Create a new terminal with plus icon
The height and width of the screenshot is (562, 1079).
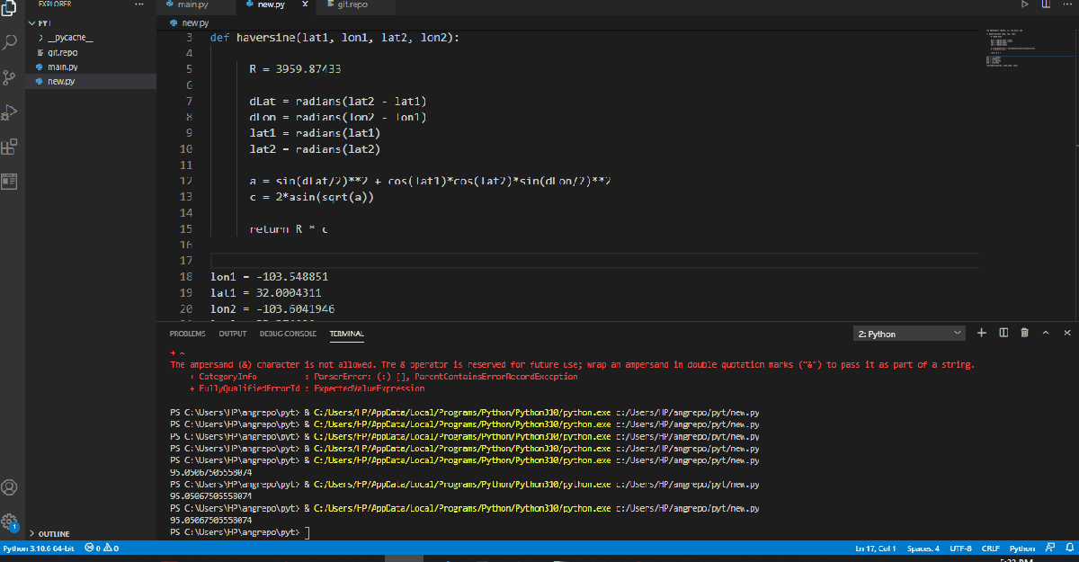click(981, 333)
